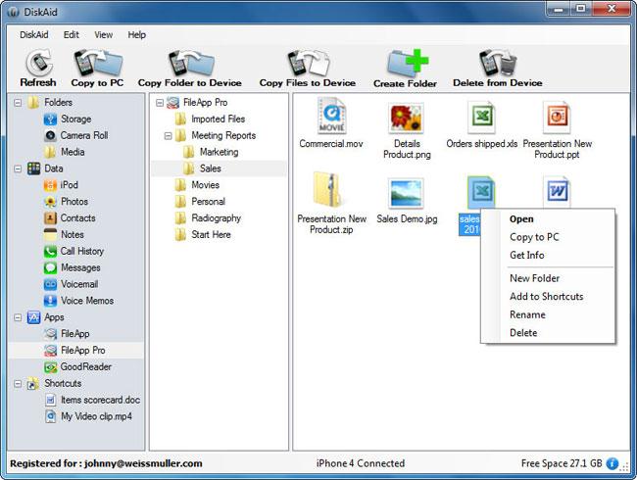
Task: Open the View menu
Action: click(103, 34)
